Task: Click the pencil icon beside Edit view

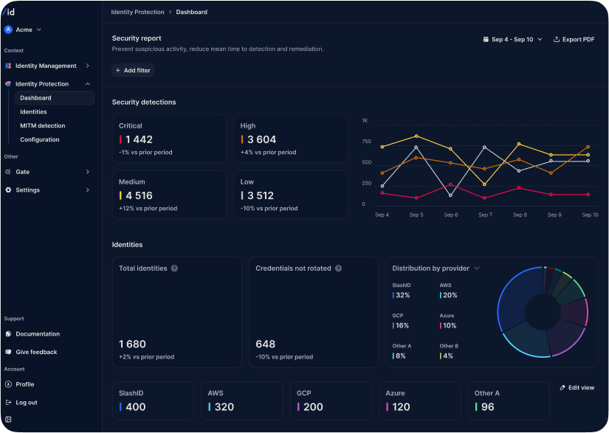Action: 562,387
